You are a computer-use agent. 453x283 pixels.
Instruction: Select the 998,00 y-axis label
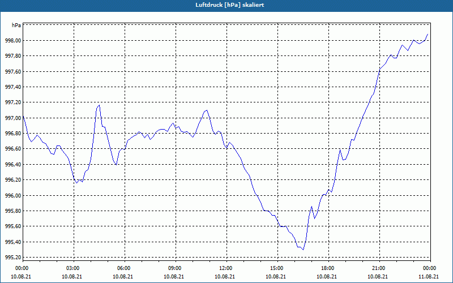pyautogui.click(x=13, y=40)
